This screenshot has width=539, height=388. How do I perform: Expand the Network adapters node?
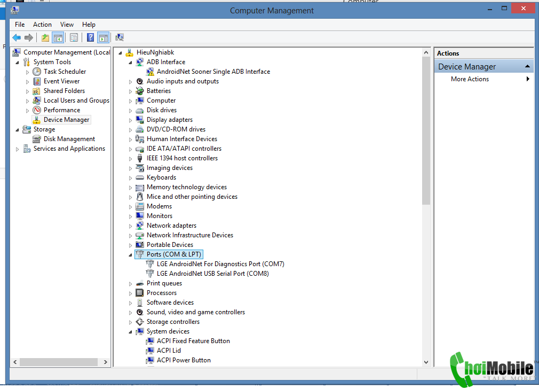coord(130,226)
